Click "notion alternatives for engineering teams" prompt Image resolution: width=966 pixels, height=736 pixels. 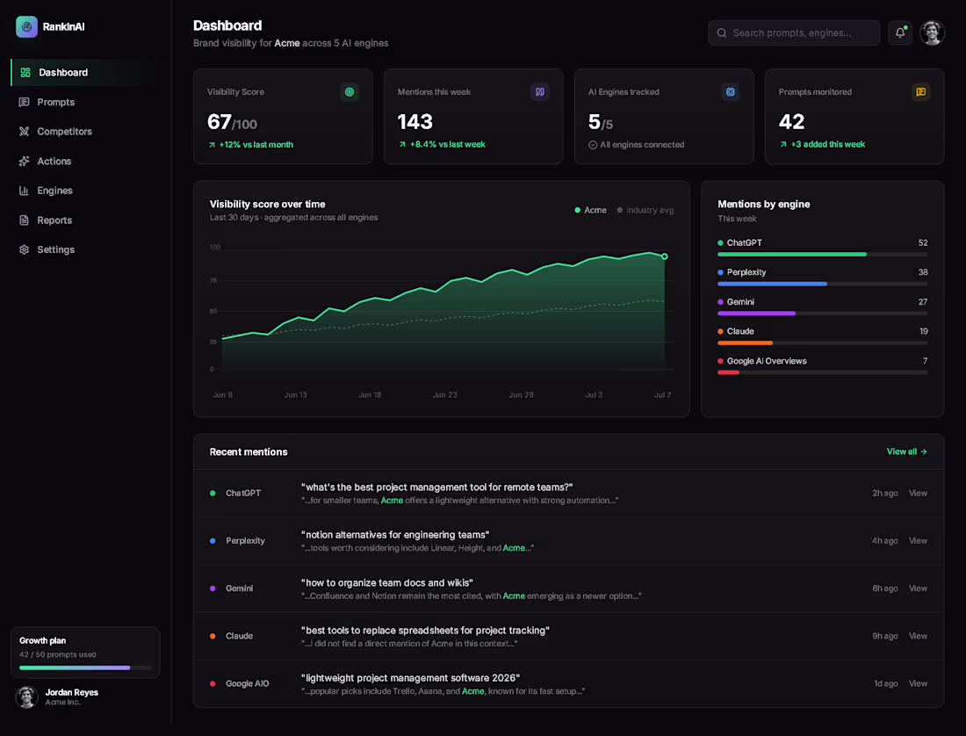pos(395,535)
